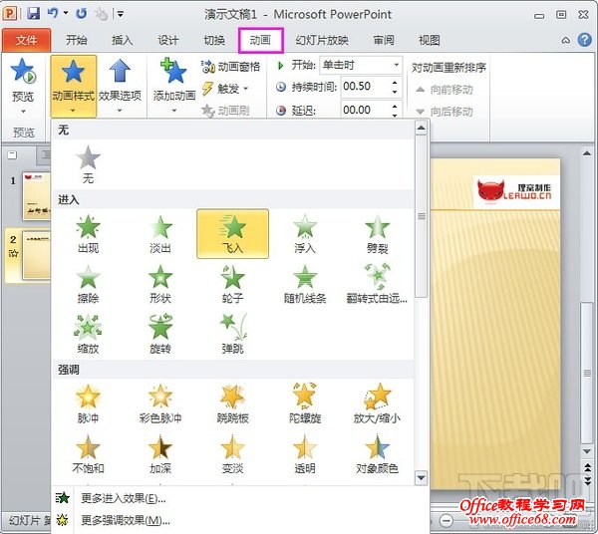
Task: Click the Undo icon
Action: coord(53,14)
